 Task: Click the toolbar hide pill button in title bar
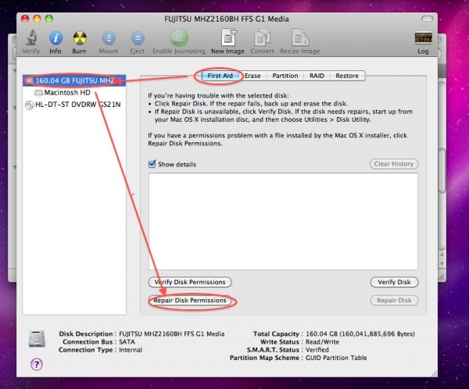[427, 19]
